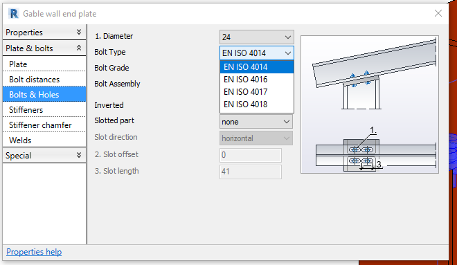This screenshot has height=265, width=457.
Task: Click the Revit icon in title bar
Action: (13, 14)
